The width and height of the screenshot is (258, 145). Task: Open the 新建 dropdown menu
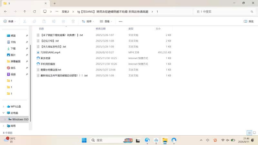(10, 21)
